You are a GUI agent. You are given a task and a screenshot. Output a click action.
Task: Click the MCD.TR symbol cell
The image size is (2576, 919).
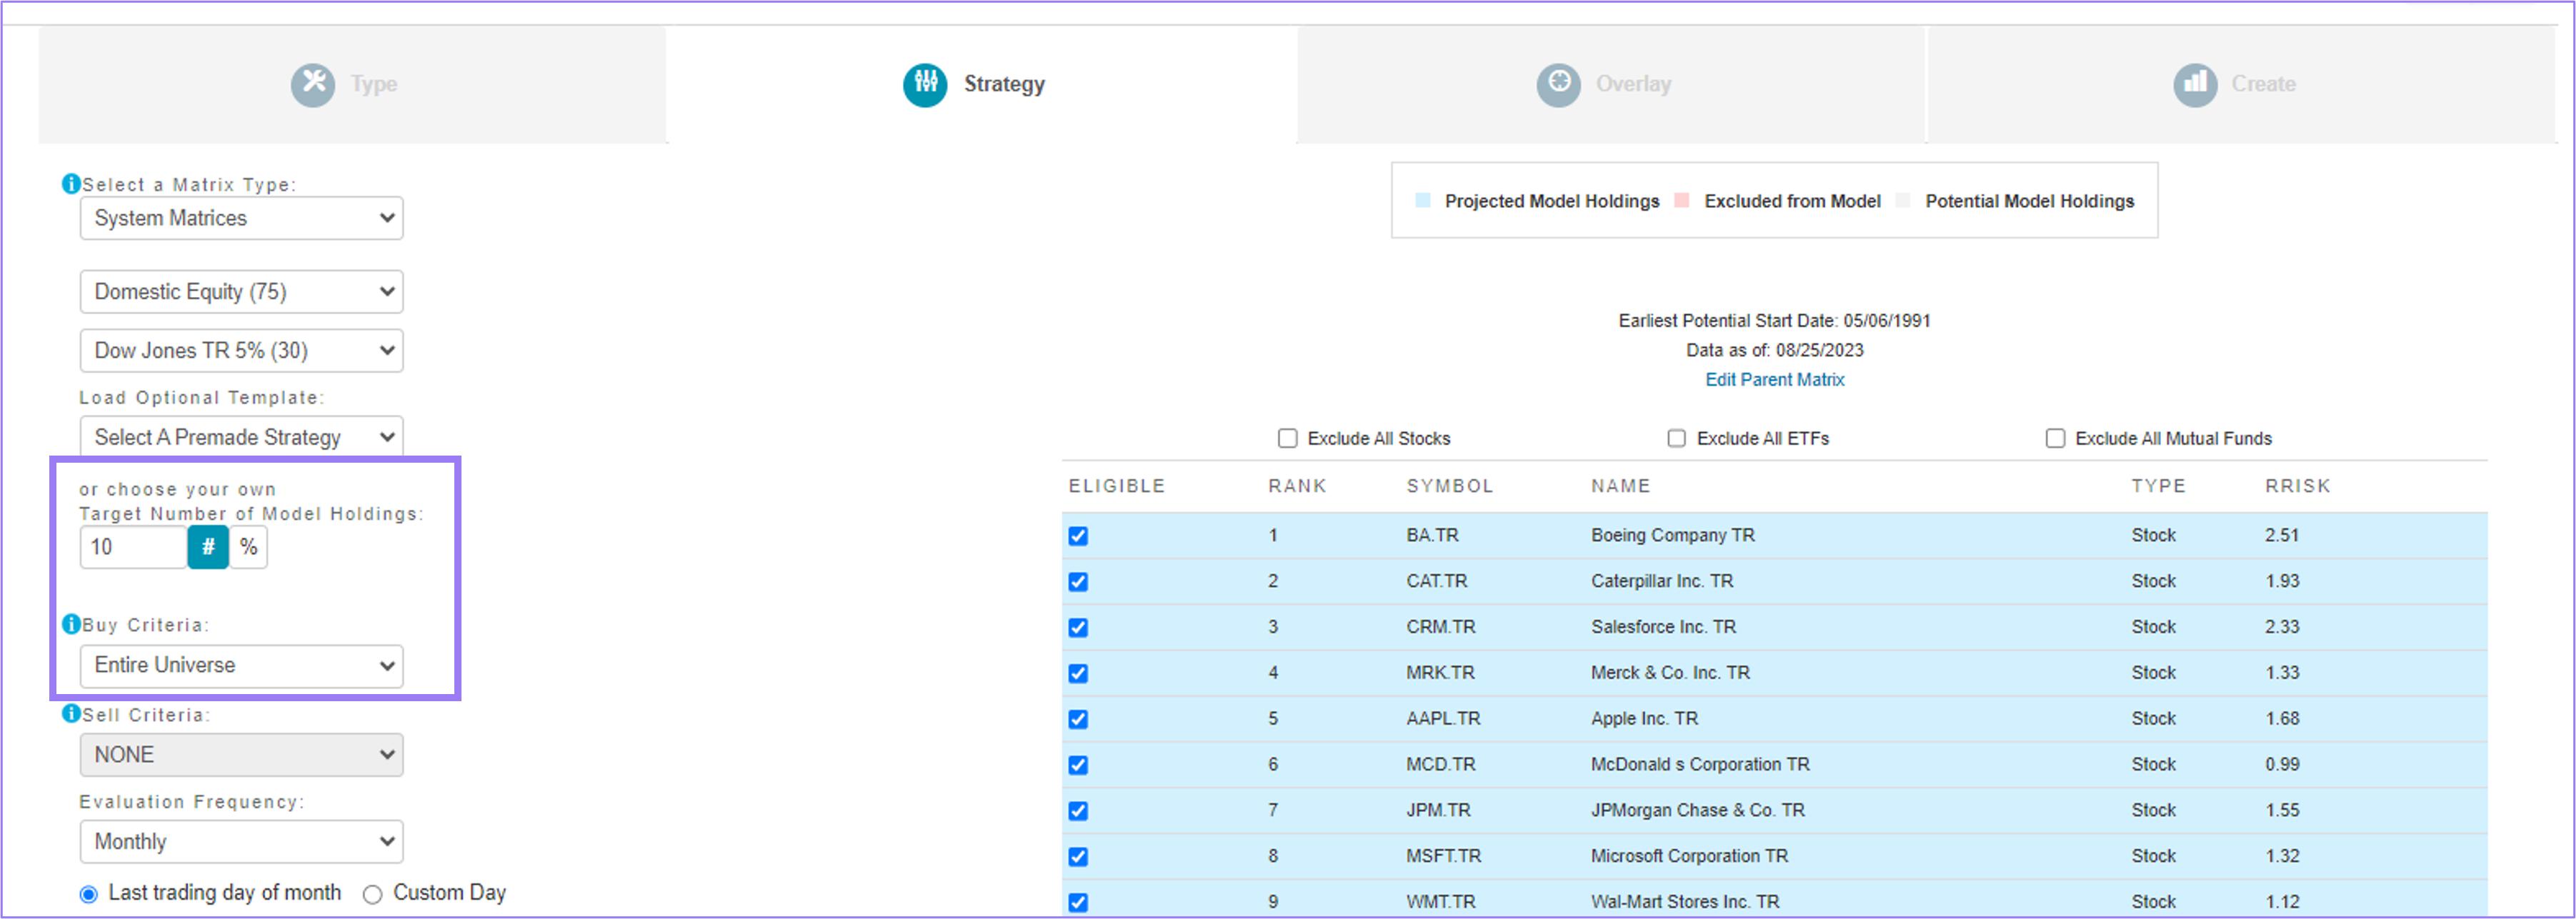(1441, 765)
